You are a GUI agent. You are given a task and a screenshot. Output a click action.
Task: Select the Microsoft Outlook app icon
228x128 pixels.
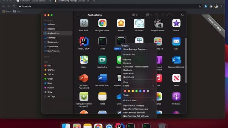(x=176, y=60)
